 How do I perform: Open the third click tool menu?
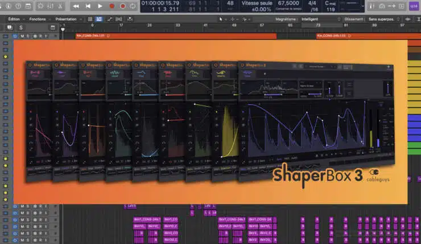coord(245,19)
